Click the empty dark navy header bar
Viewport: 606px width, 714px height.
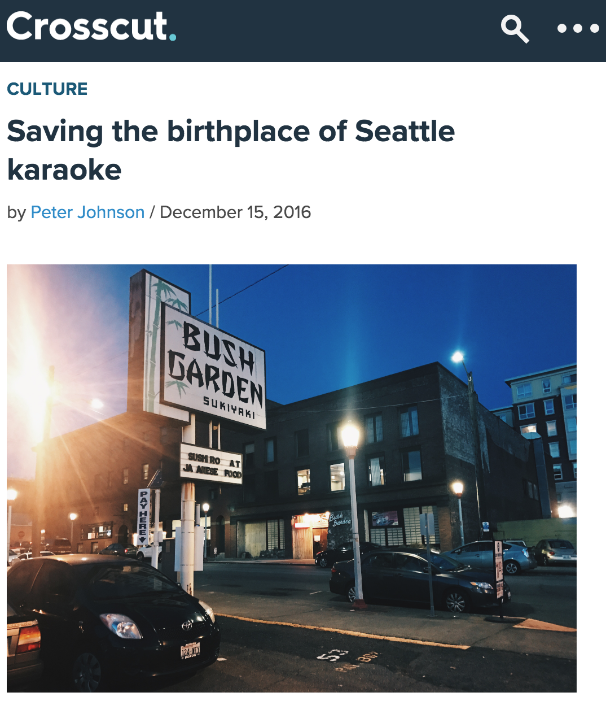click(339, 31)
